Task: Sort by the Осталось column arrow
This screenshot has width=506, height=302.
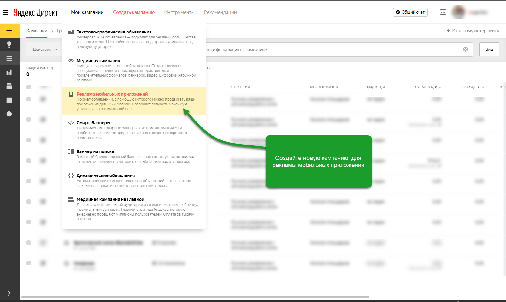Action: pyautogui.click(x=440, y=87)
